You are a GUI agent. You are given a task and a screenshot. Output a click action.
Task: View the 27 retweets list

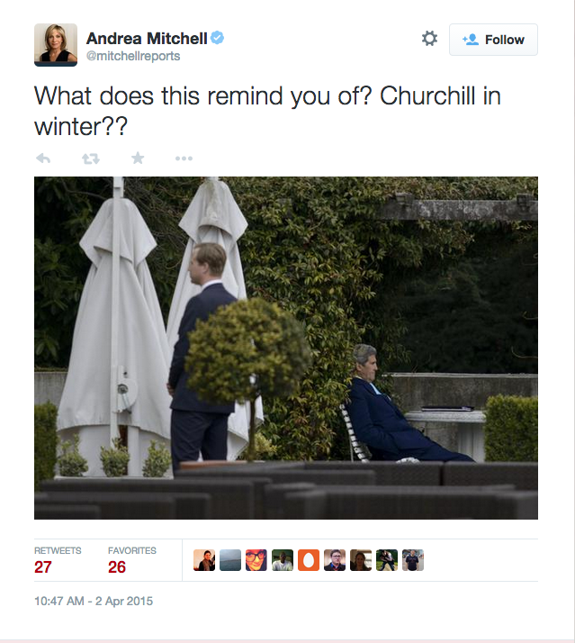[58, 560]
